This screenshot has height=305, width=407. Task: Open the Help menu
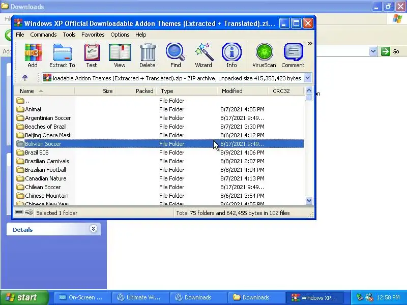[141, 35]
